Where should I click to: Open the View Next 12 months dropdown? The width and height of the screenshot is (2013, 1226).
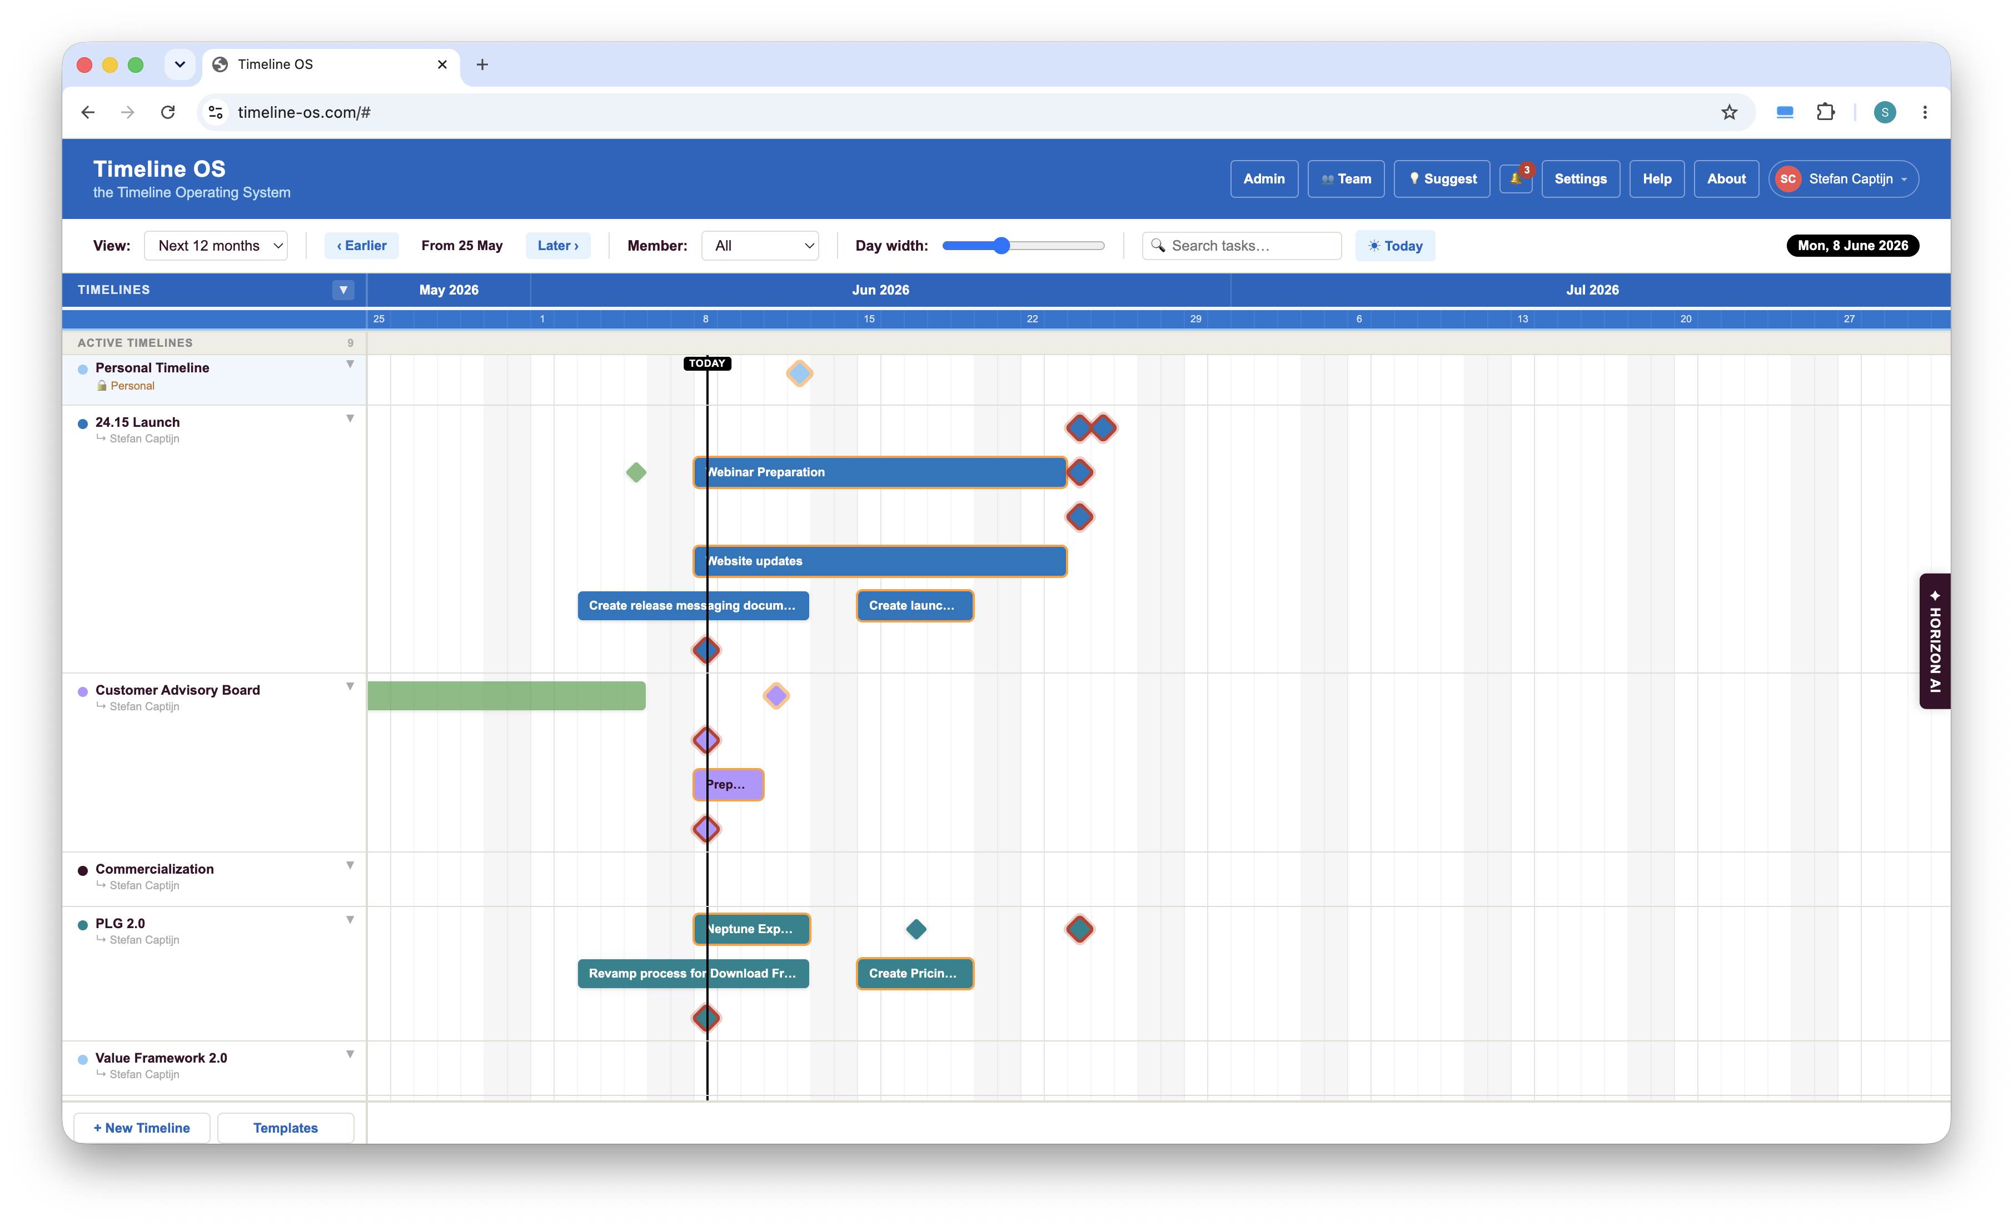(x=216, y=246)
